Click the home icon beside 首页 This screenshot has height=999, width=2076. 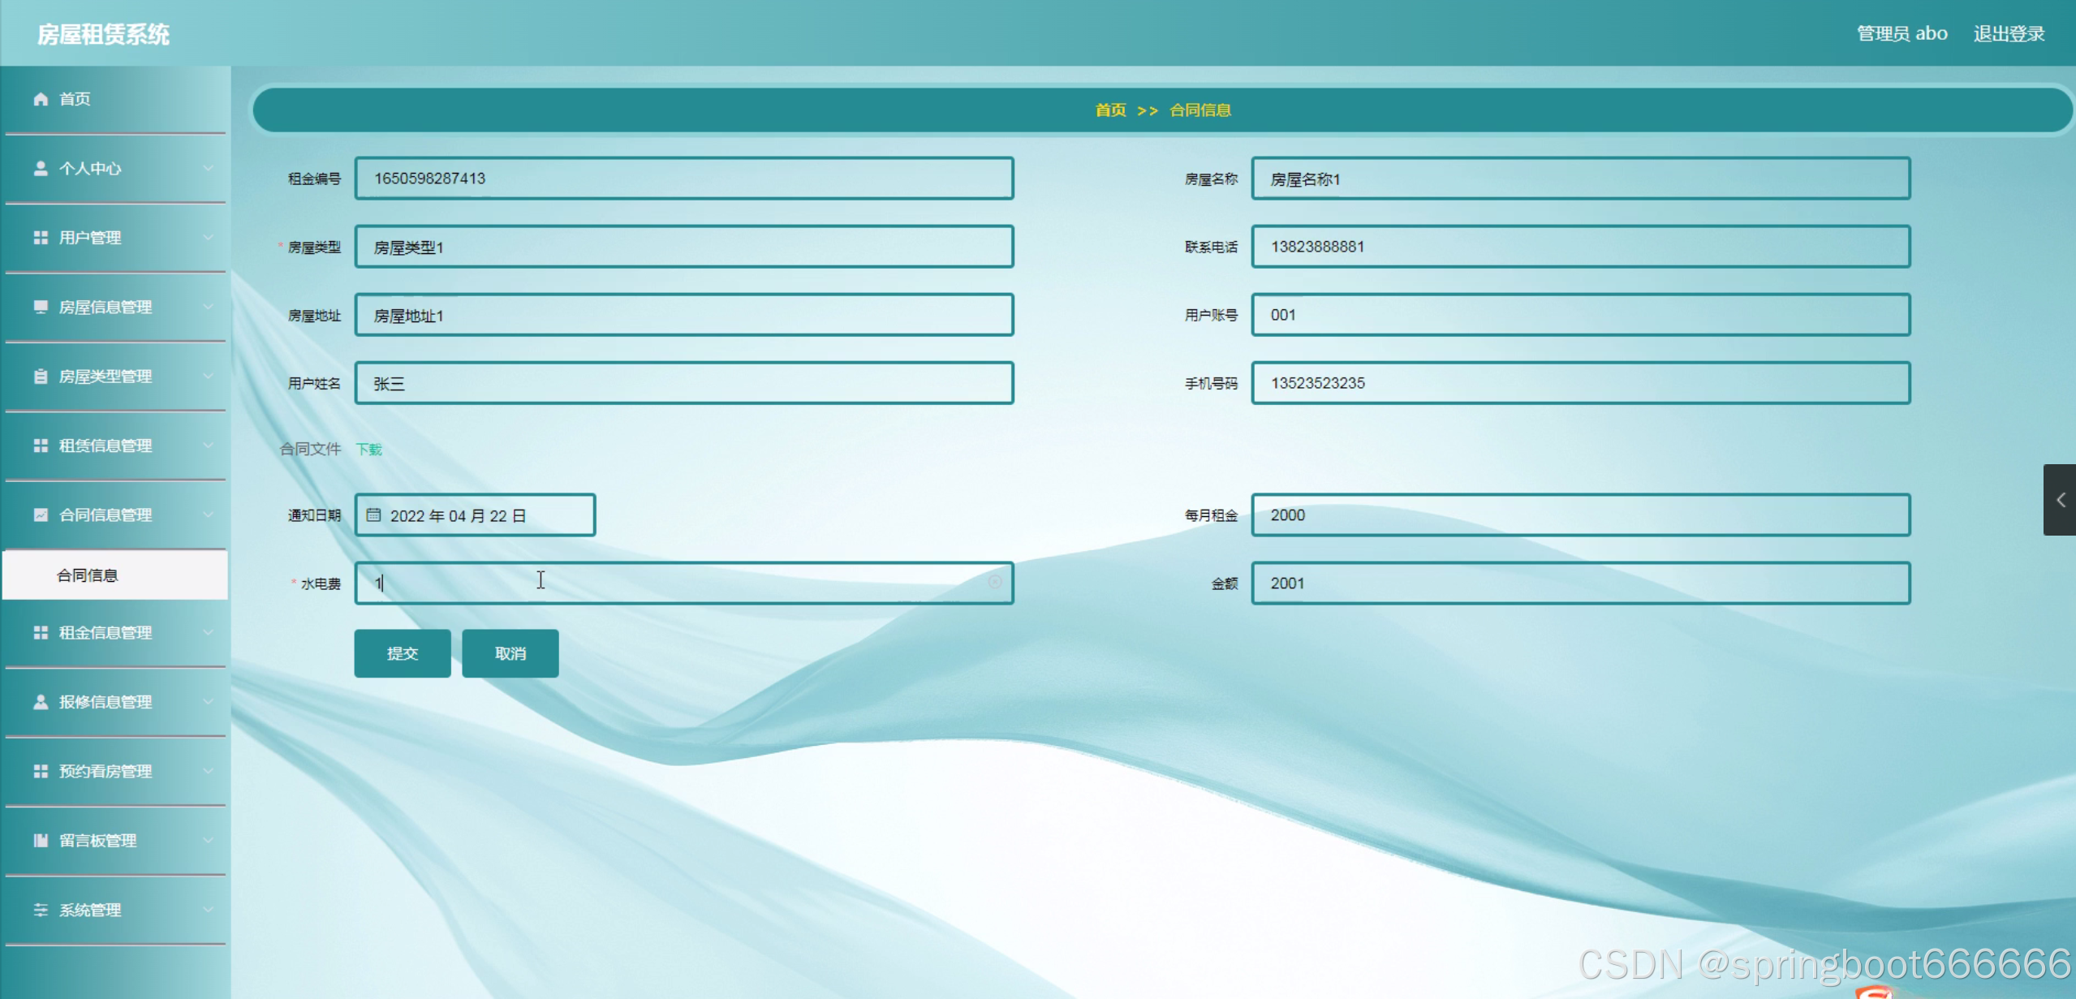pyautogui.click(x=41, y=99)
